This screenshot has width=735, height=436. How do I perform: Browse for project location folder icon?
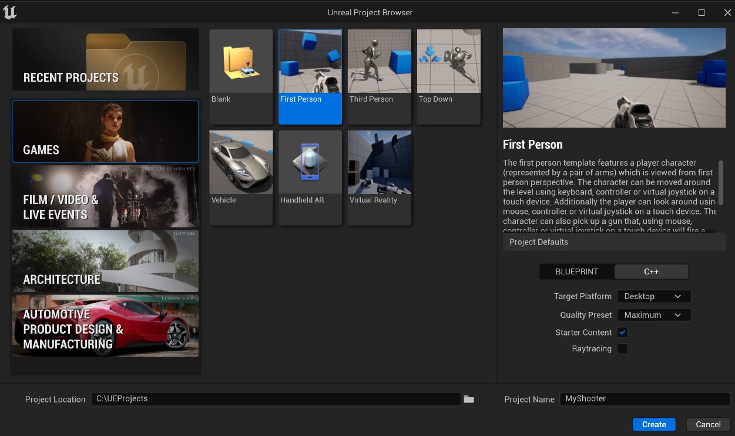pyautogui.click(x=468, y=400)
